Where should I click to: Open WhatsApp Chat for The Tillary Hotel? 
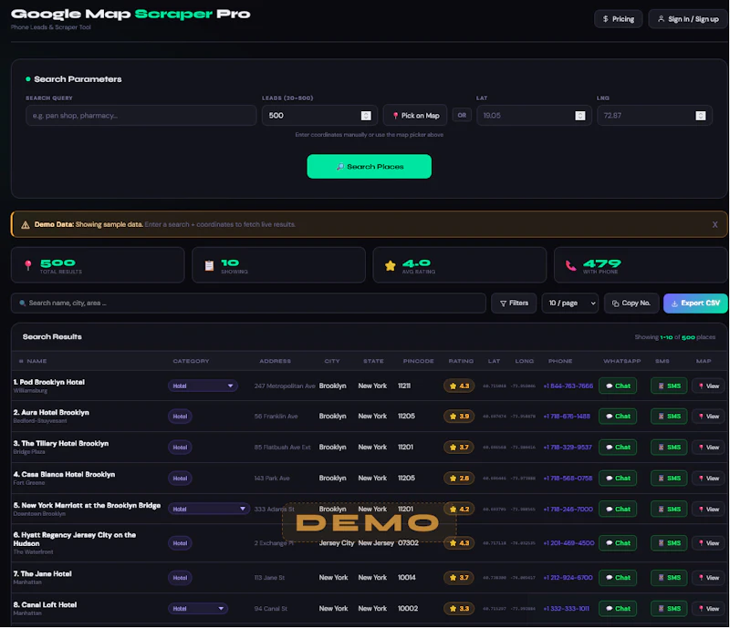(618, 447)
